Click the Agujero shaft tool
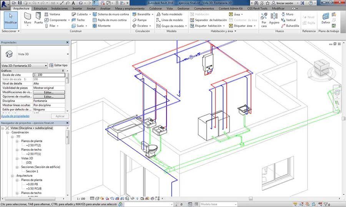The width and height of the screenshot is (346, 207). (274, 19)
